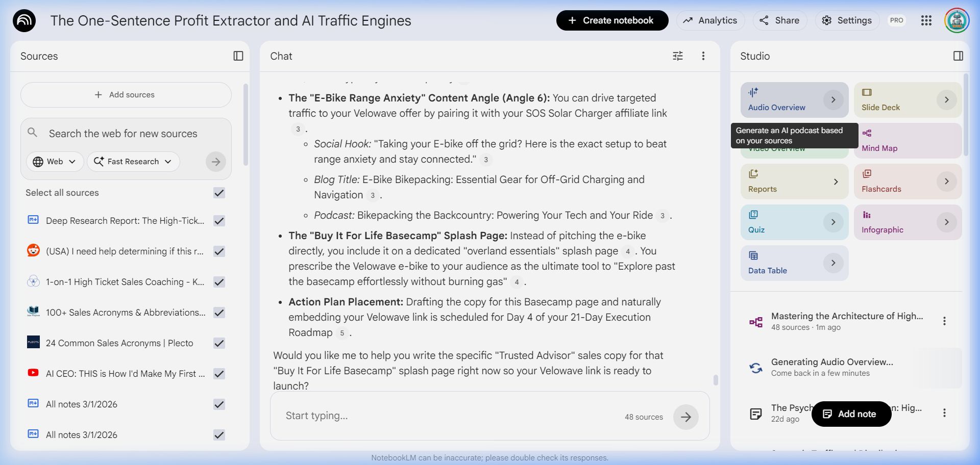The height and width of the screenshot is (465, 980).
Task: Collapse the Studio panel icon
Action: [x=958, y=56]
